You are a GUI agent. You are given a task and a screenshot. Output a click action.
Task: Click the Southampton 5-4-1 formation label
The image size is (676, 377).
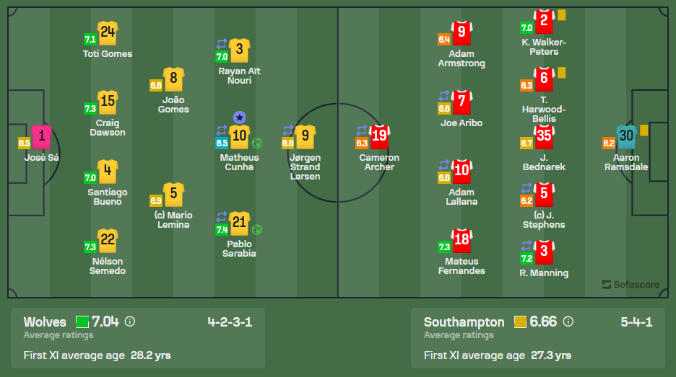coord(636,321)
